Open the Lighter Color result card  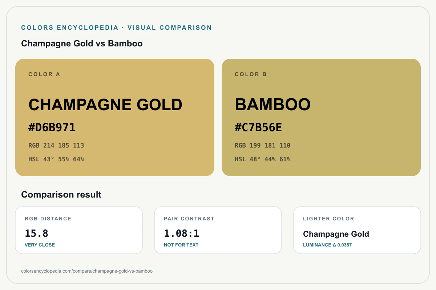pos(357,230)
